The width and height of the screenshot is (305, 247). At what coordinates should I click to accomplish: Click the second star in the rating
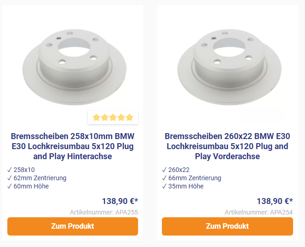[x=105, y=118]
